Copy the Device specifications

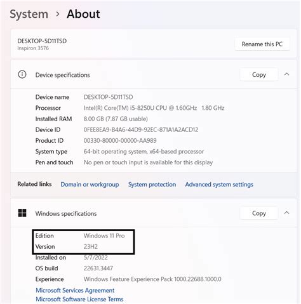tap(259, 74)
